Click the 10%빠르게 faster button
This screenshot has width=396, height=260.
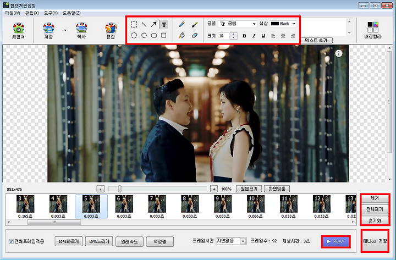(x=68, y=241)
